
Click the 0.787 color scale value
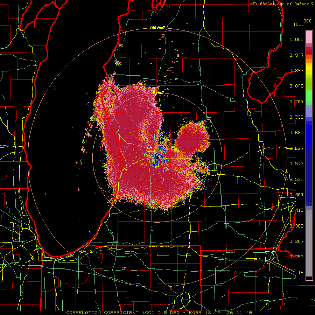[296, 101]
